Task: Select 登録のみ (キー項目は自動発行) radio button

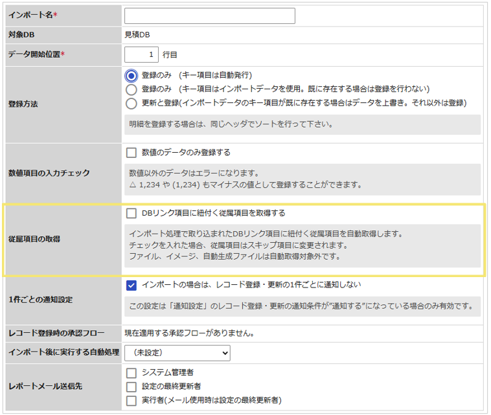Action: coord(131,76)
